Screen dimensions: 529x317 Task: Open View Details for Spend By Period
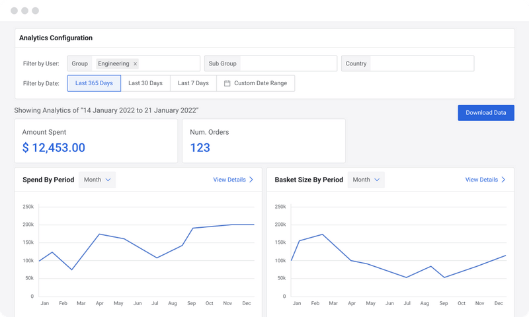tap(229, 180)
